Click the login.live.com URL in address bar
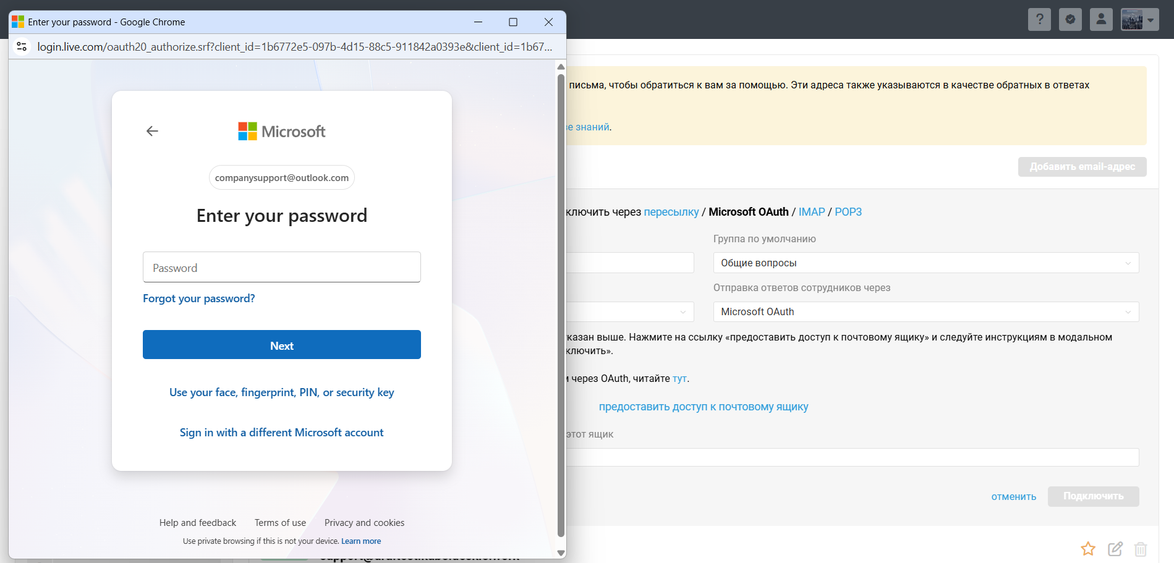 pyautogui.click(x=295, y=47)
